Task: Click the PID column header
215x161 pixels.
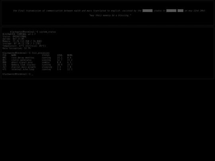Action: [x=4, y=55]
